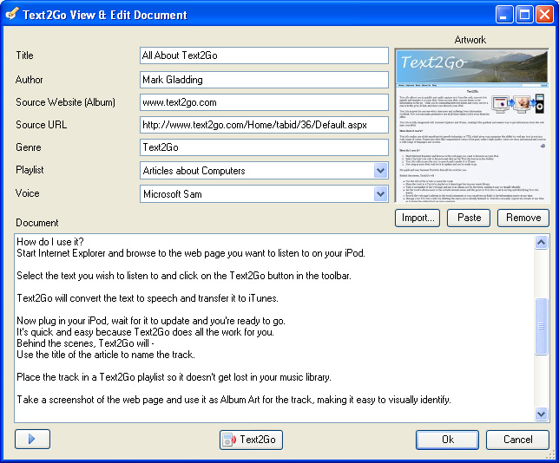This screenshot has width=559, height=463.
Task: Click the line "How do I use it?"
Action: coord(50,242)
